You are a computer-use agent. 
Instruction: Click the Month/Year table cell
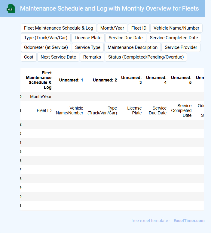pyautogui.click(x=41, y=97)
